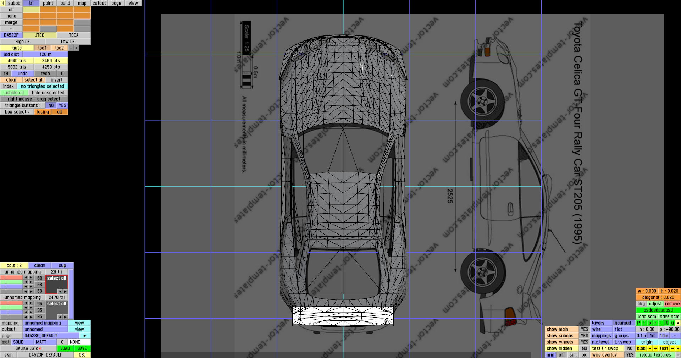Remove the background image with remove
This screenshot has width=681, height=358.
tap(672, 304)
